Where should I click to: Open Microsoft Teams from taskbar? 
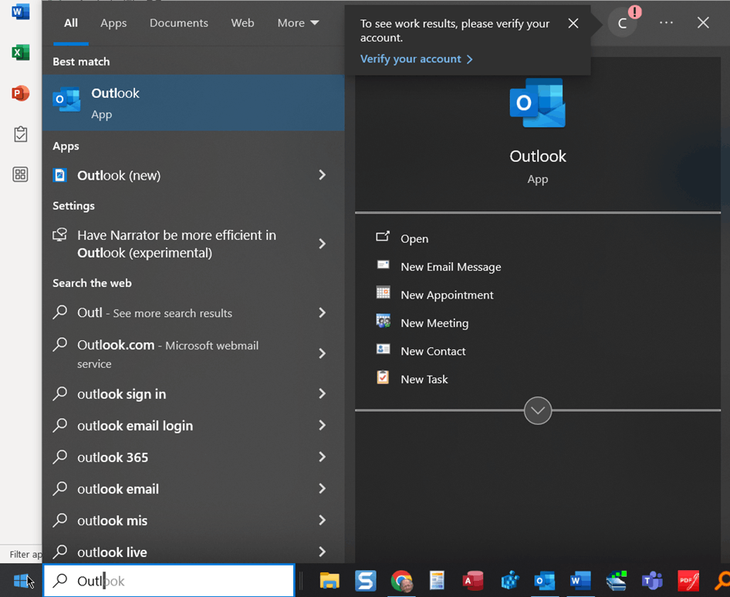click(652, 581)
